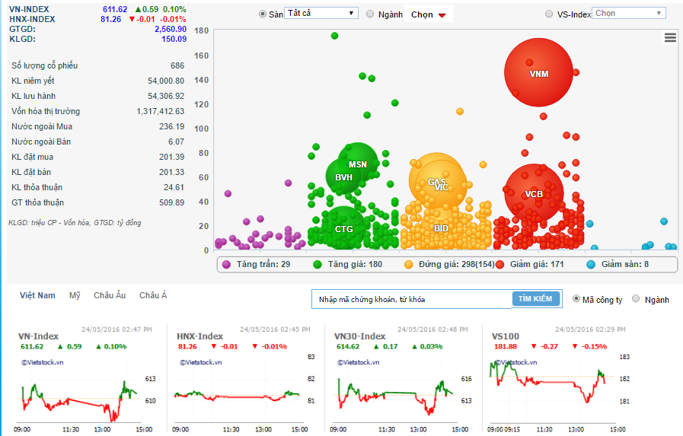Click VN-INDEX label in summary
Screen dimensions: 683x436
(29, 9)
